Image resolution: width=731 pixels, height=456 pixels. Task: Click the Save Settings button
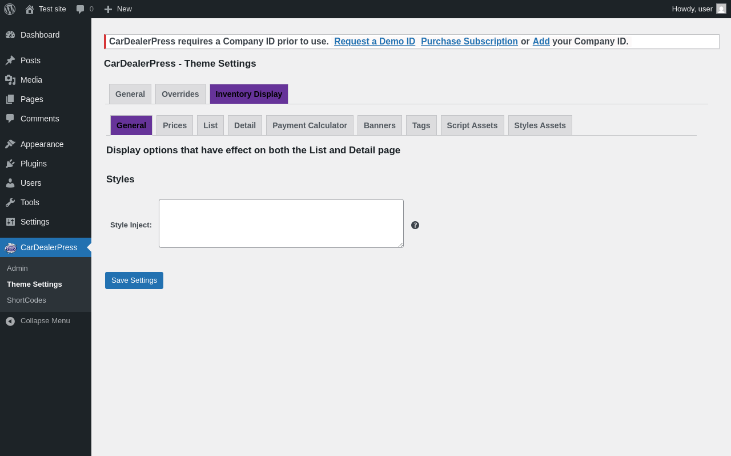point(134,280)
